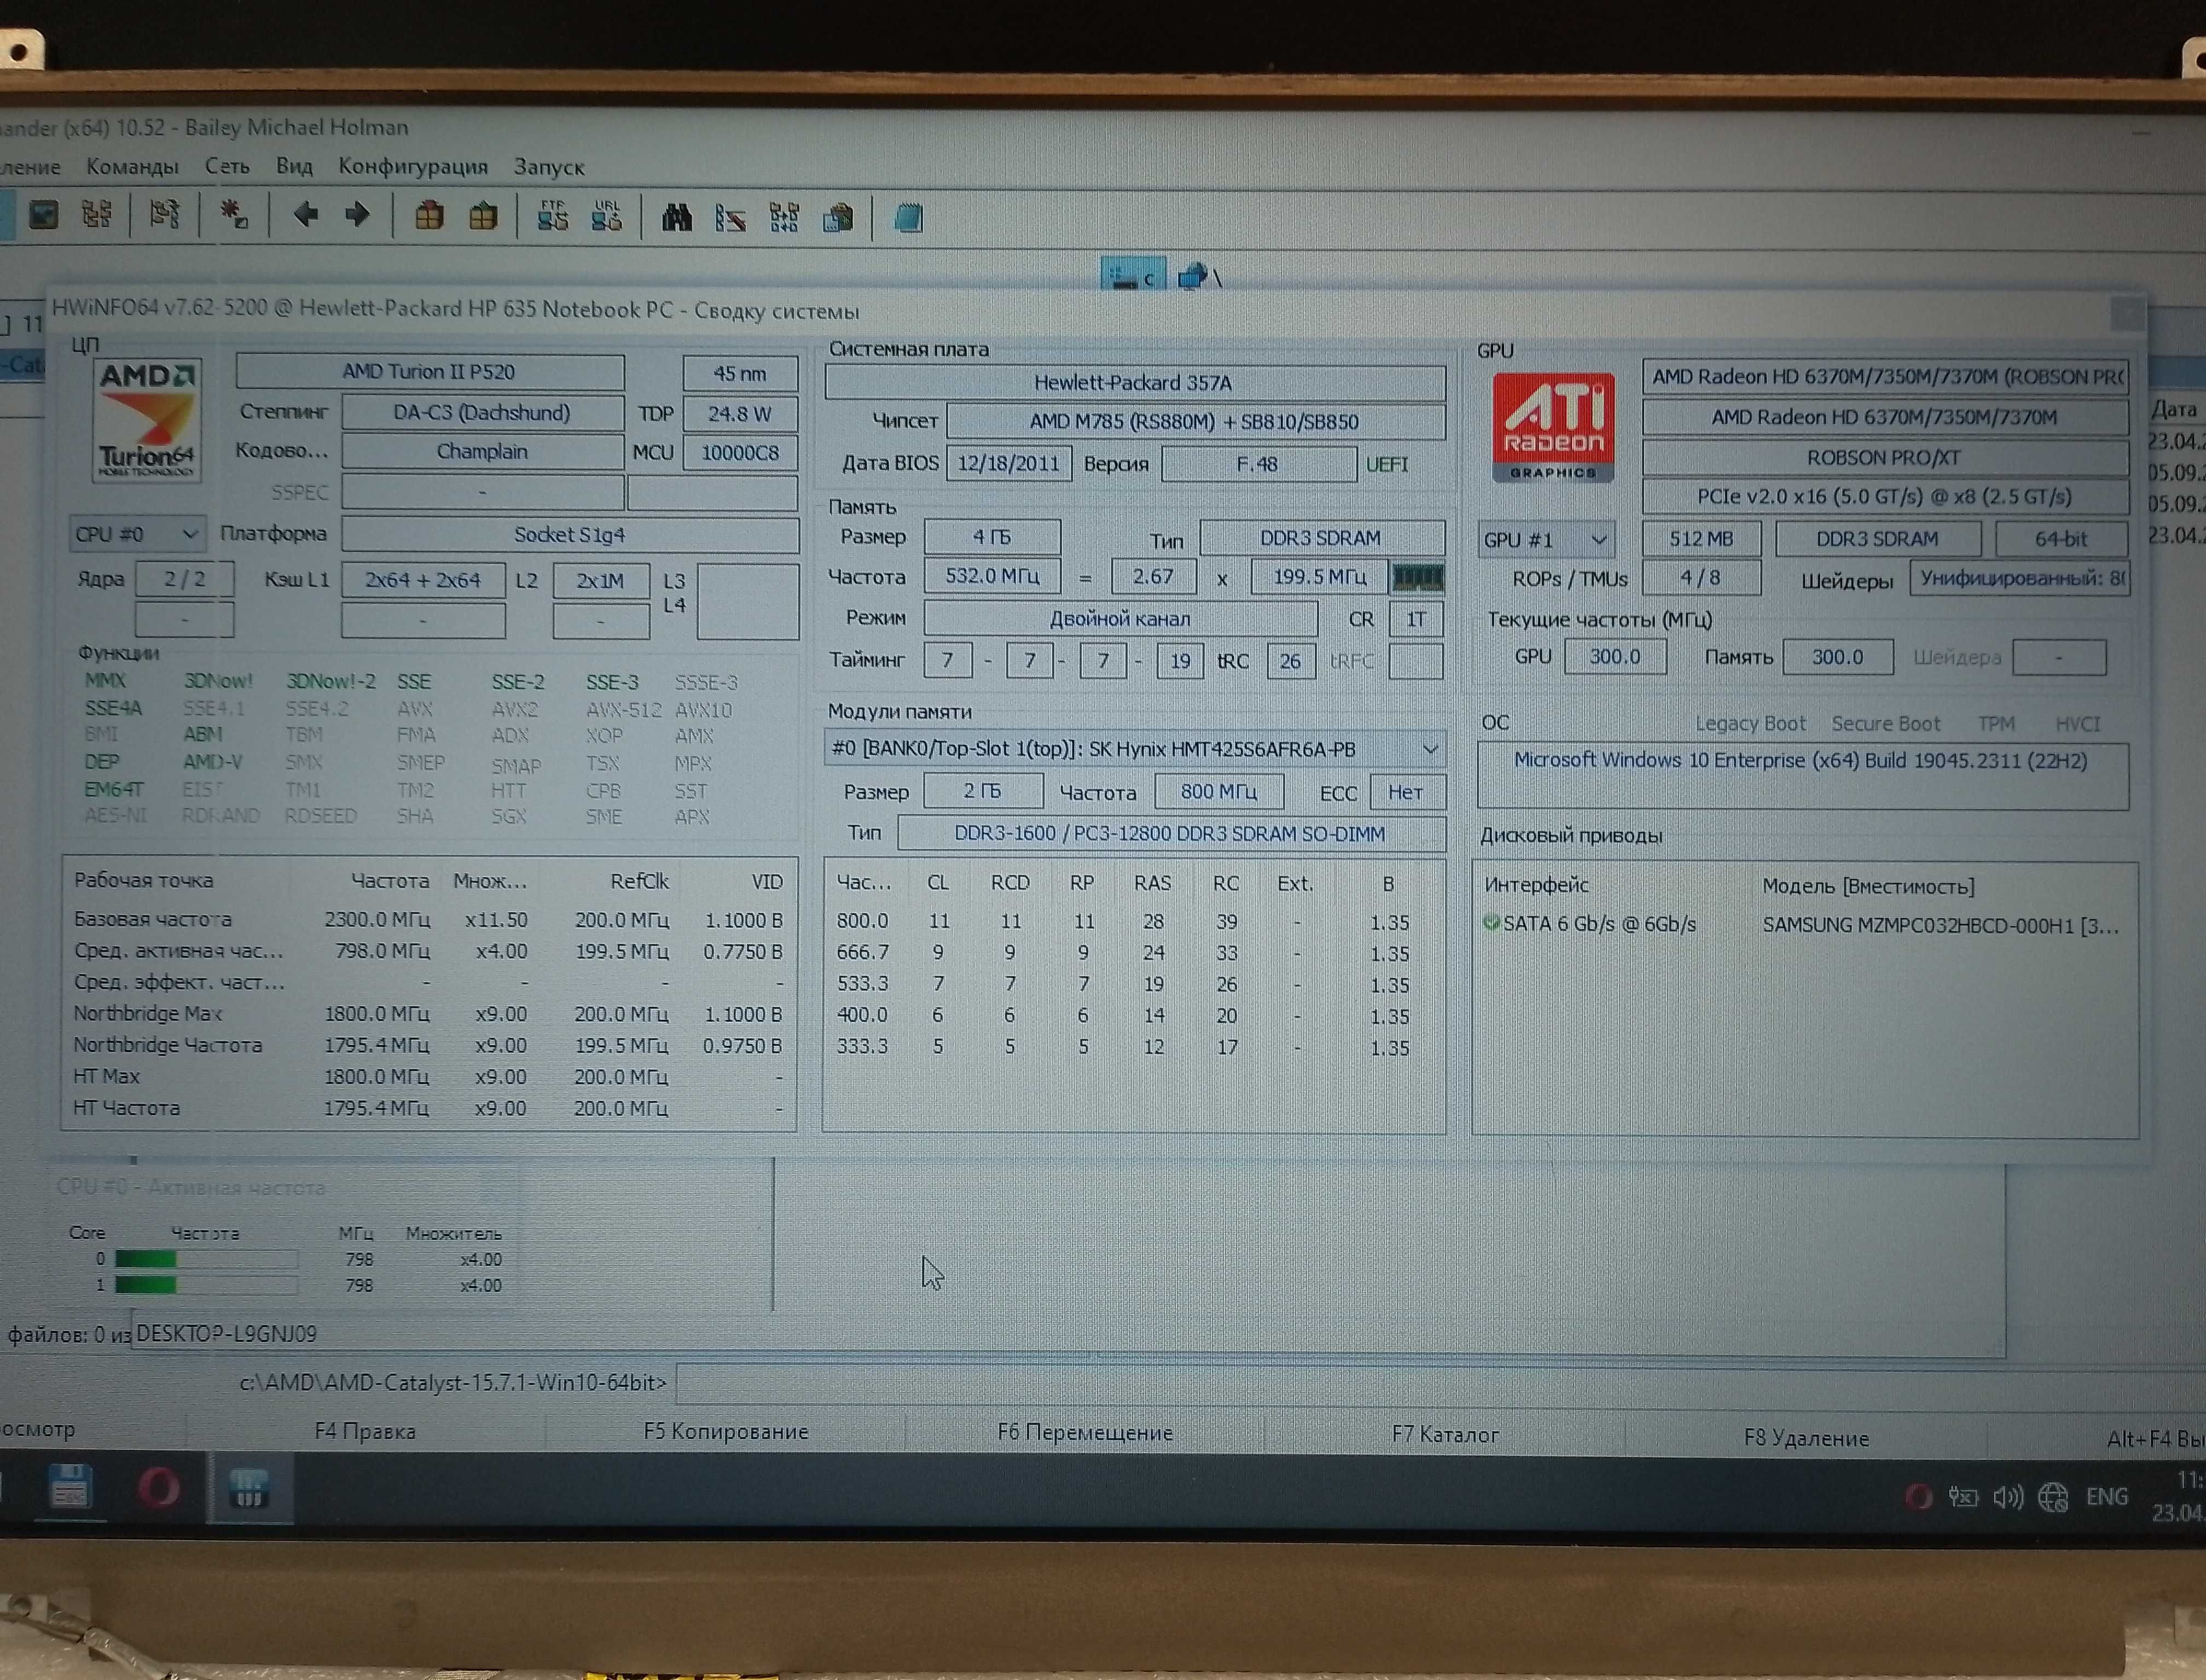Open the Вид menu
Viewport: 2206px width, 1680px height.
(x=294, y=166)
